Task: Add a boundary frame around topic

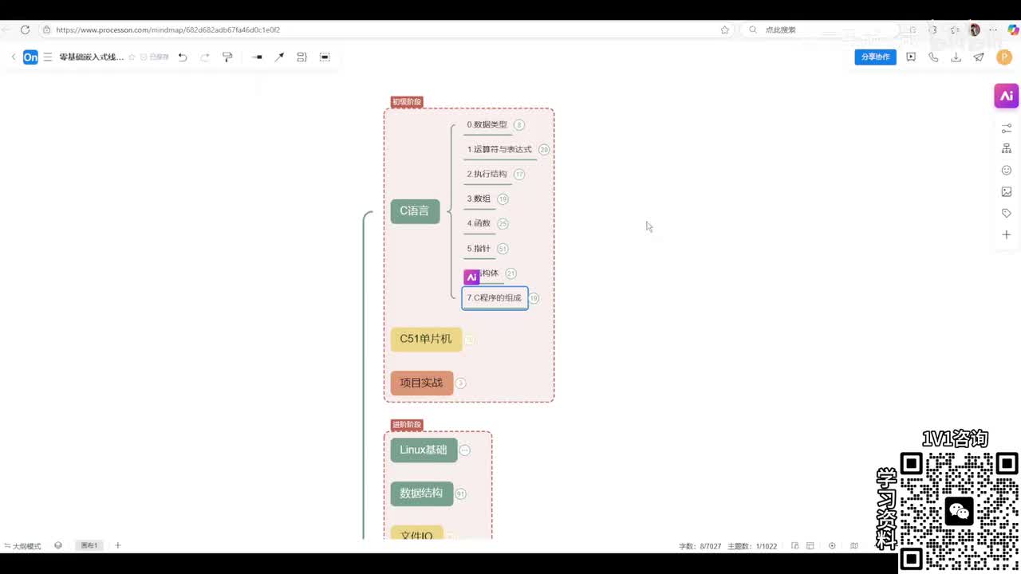Action: coord(325,57)
